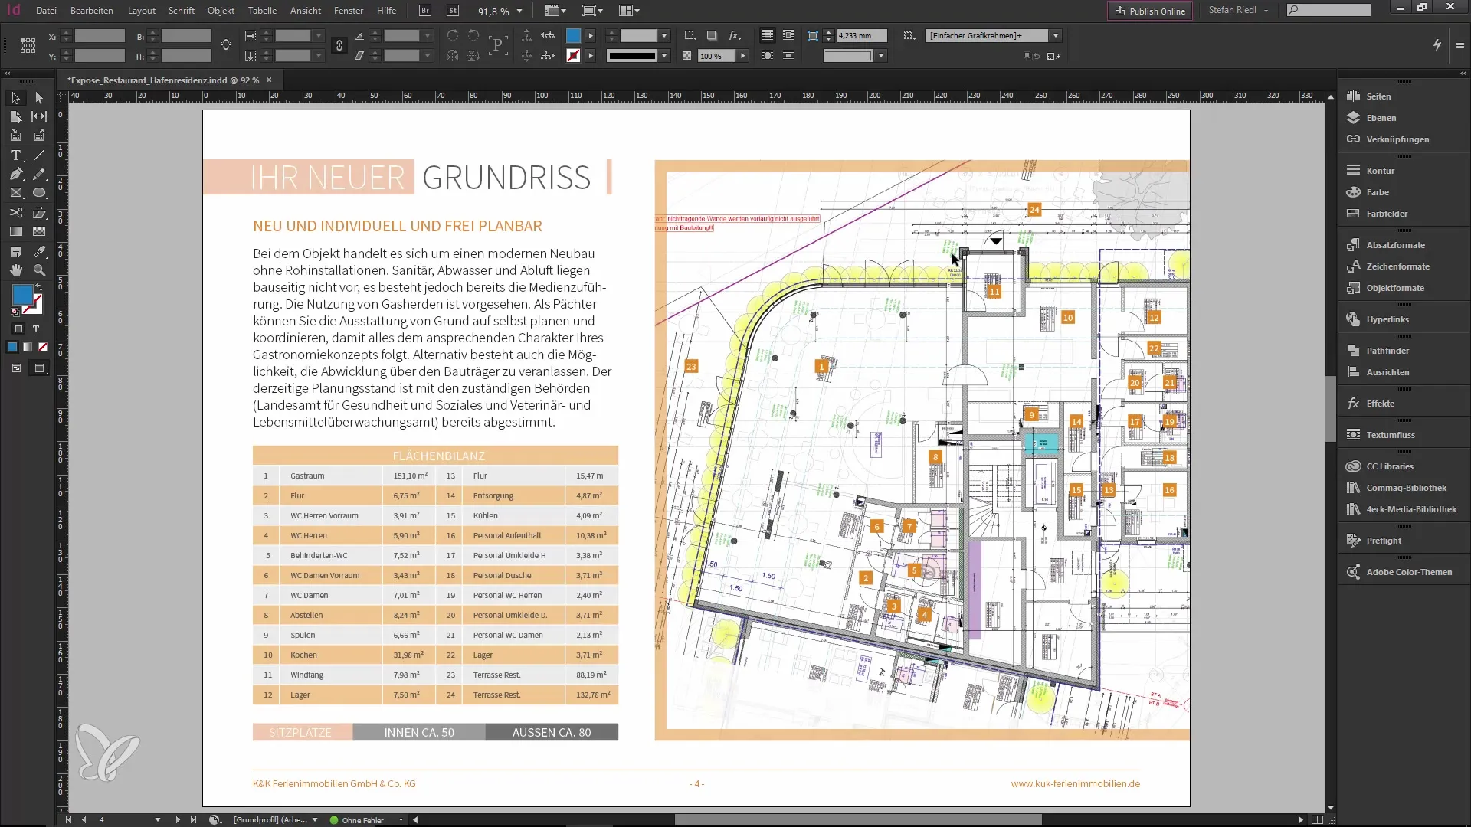Open object style Einfacher Grafikrahmen dropdown
The width and height of the screenshot is (1471, 827).
coord(1055,36)
